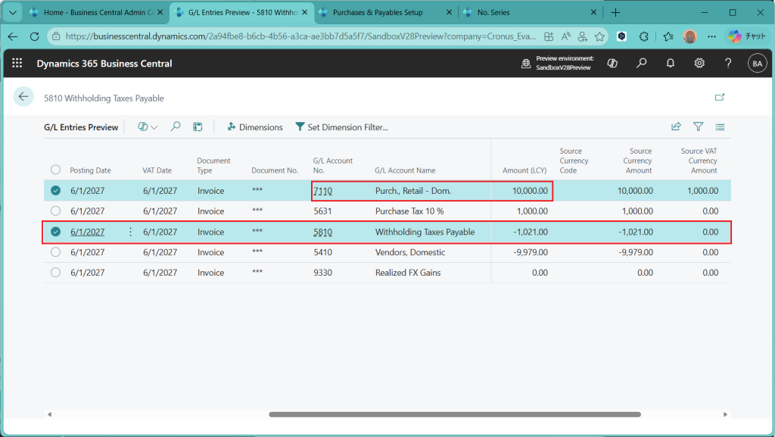The height and width of the screenshot is (437, 775).
Task: Open row options for Withholding Taxes Payable entry
Action: [130, 233]
